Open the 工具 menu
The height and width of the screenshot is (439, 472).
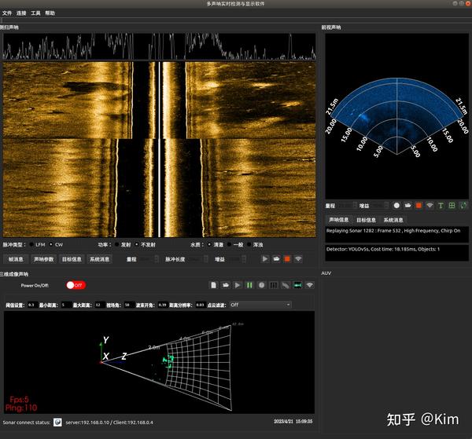(35, 13)
